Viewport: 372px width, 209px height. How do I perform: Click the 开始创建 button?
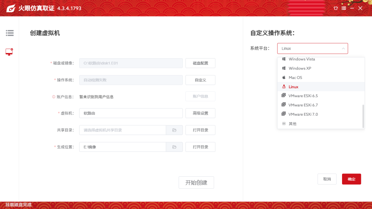tap(196, 182)
